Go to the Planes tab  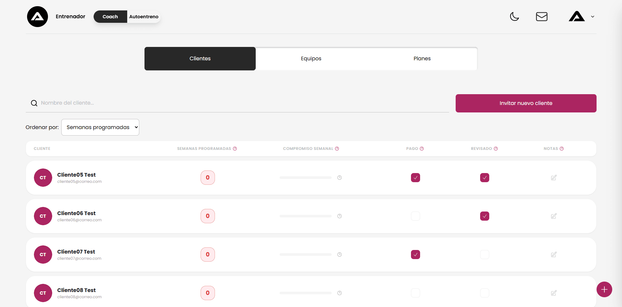tap(422, 59)
